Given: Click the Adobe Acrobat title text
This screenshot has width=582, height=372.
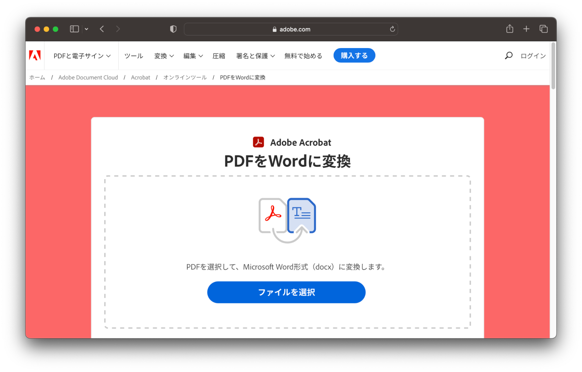Looking at the screenshot, I should pos(300,142).
